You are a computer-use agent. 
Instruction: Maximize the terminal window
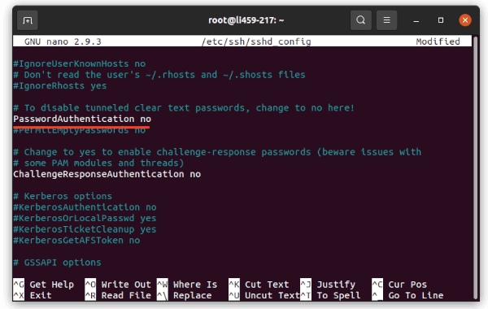point(441,20)
